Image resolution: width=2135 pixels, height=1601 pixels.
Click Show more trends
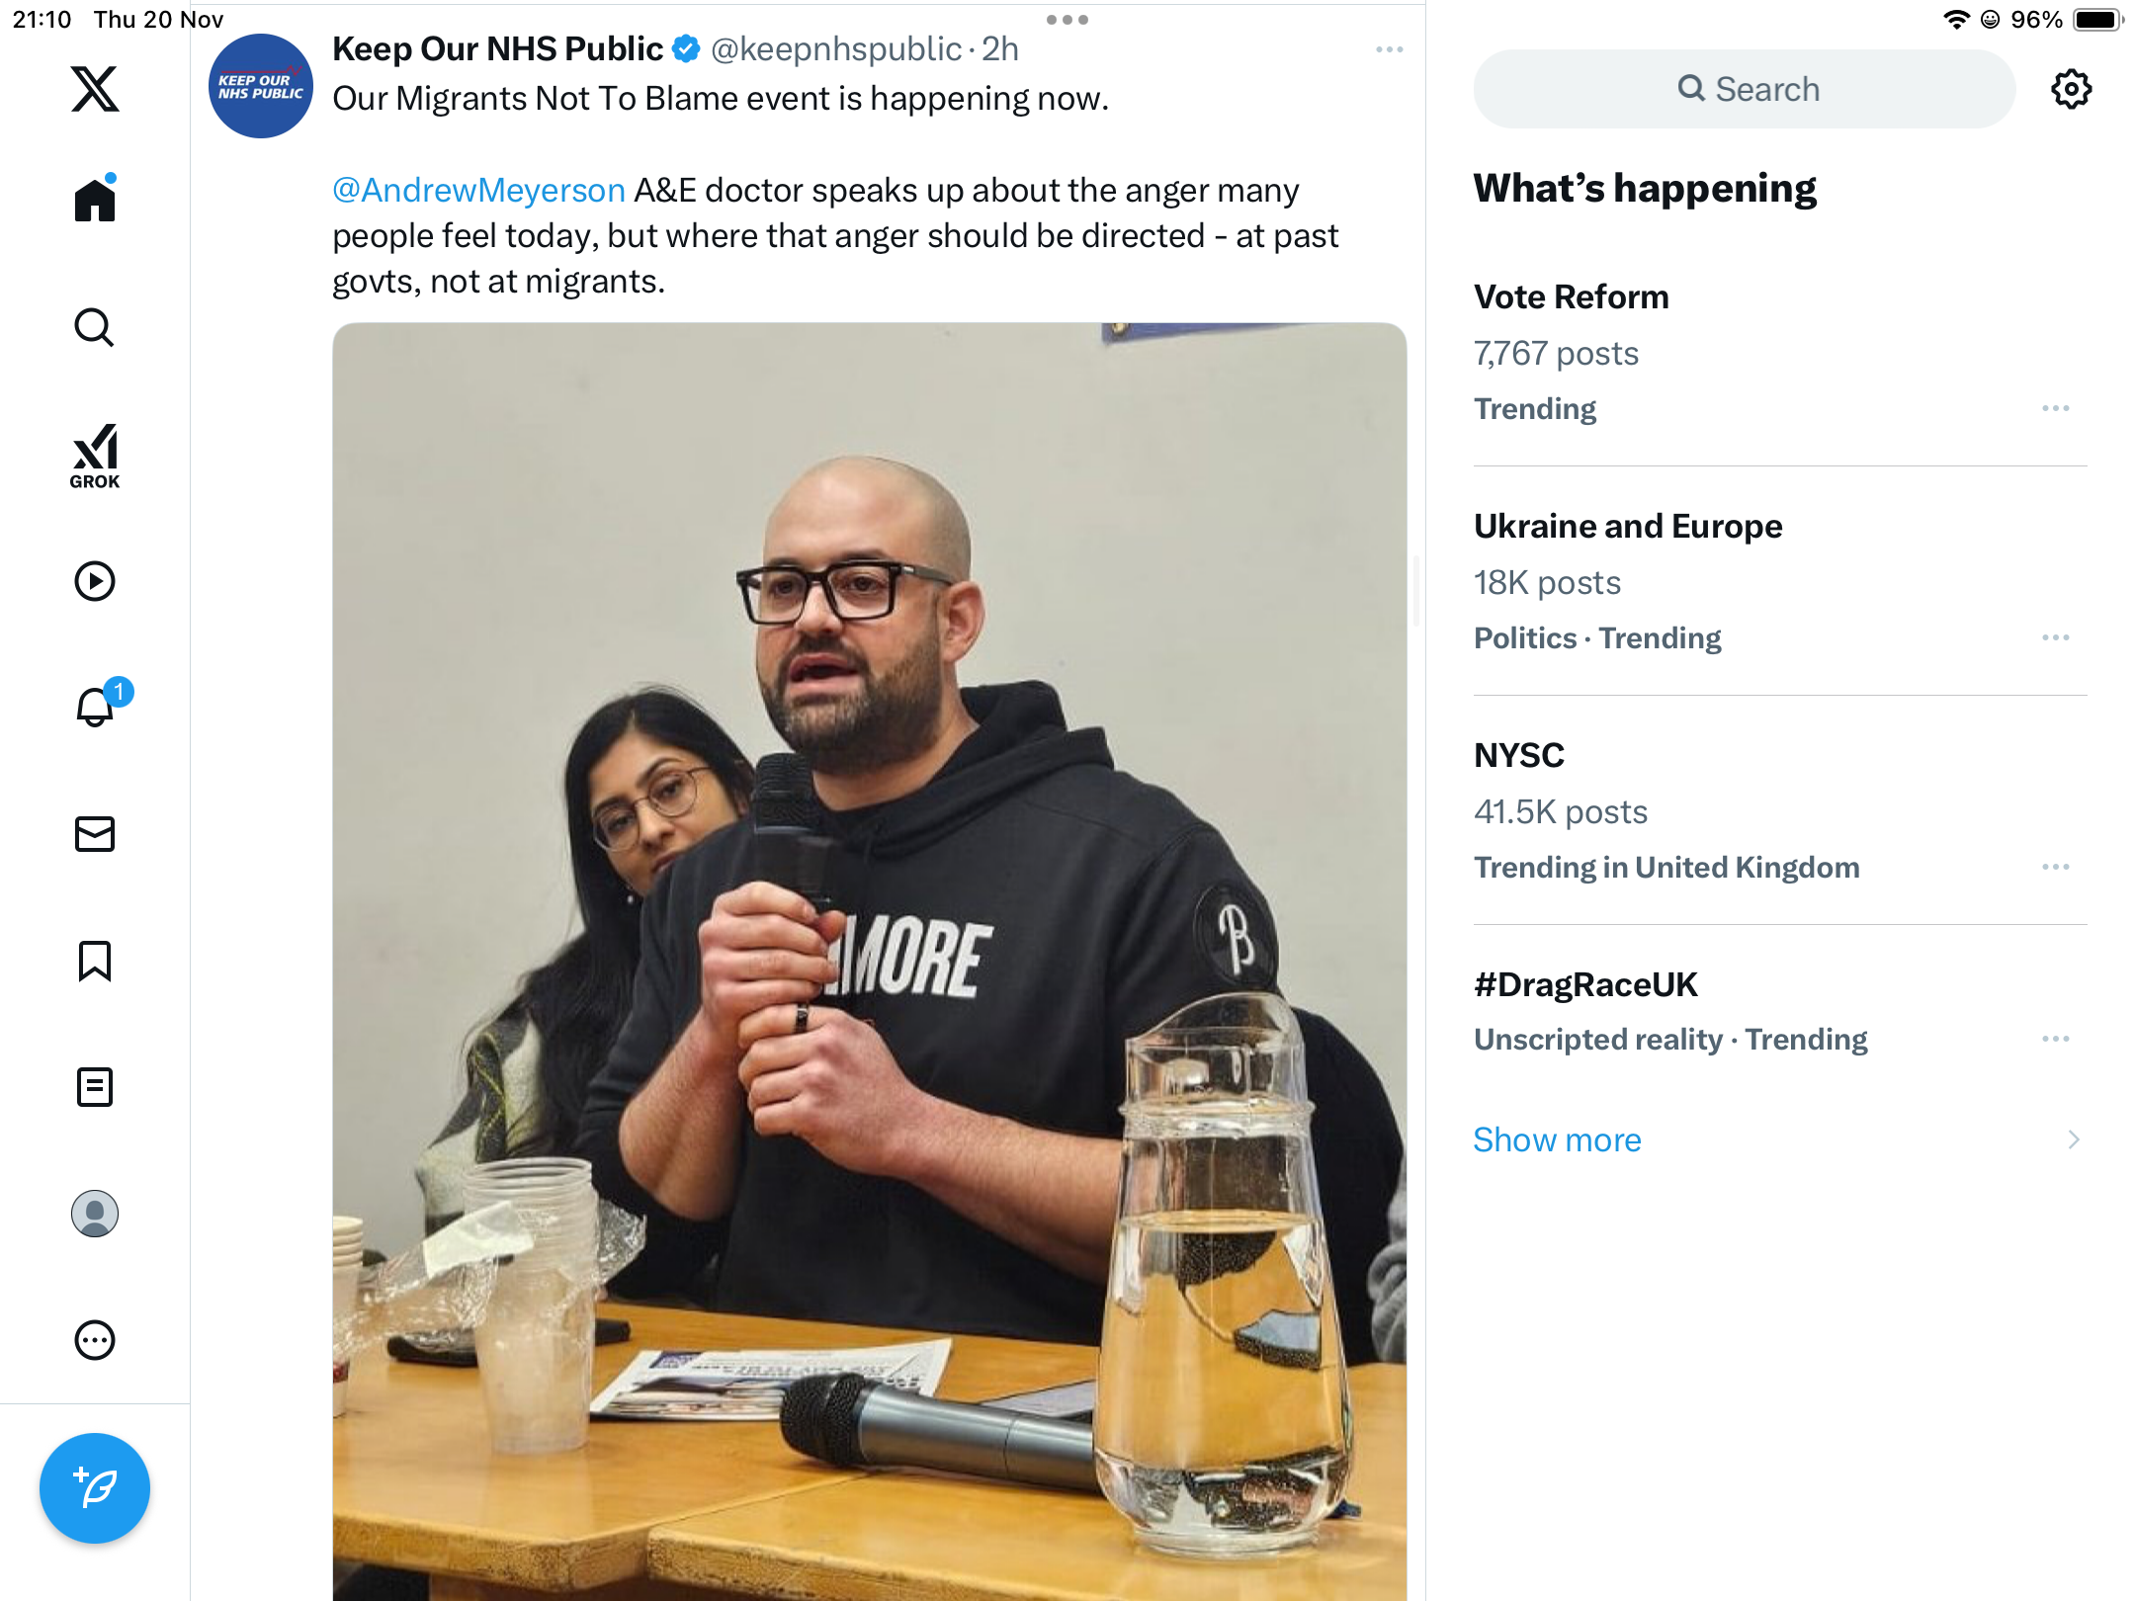point(1557,1139)
